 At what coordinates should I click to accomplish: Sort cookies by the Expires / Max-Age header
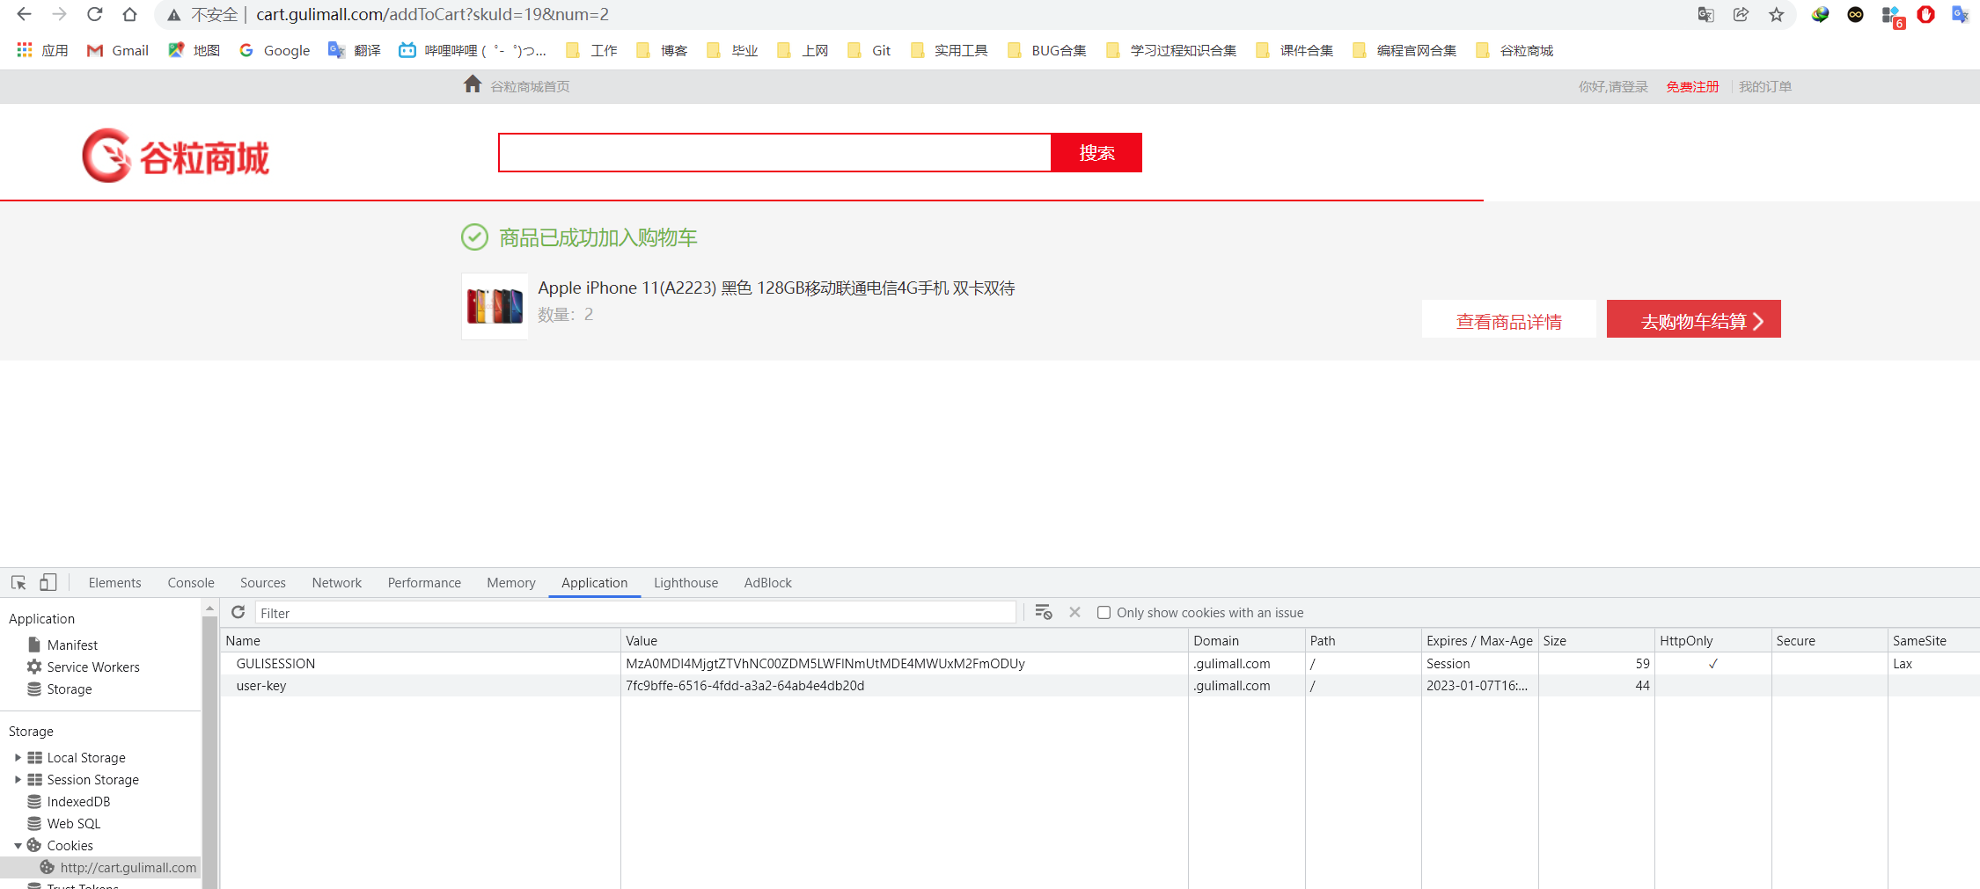click(1479, 640)
